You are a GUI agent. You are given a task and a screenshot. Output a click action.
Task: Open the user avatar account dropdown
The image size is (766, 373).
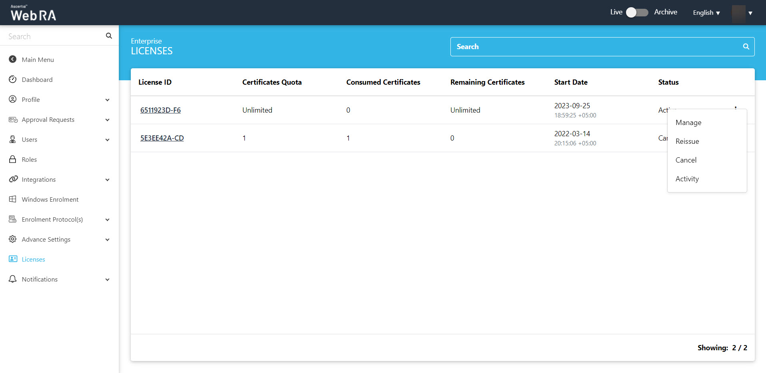742,13
